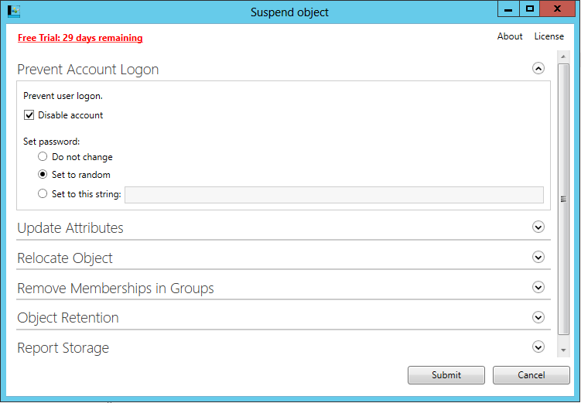Click the scrollbar down arrow
Image resolution: width=581 pixels, height=403 pixels.
(563, 350)
